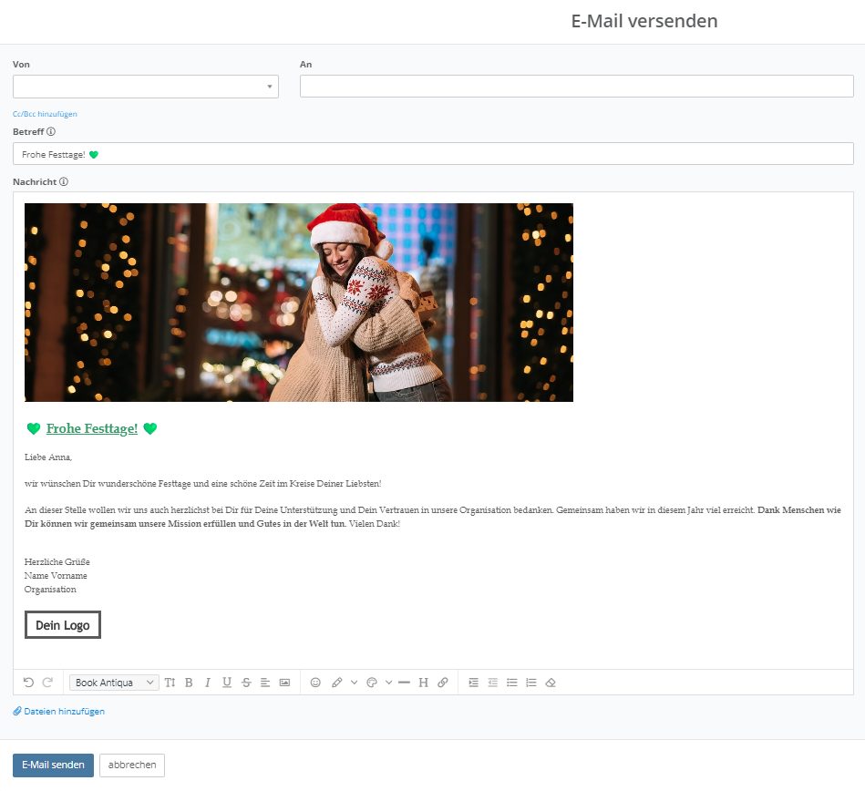Open the highlight color palette picker
The width and height of the screenshot is (865, 791).
click(x=372, y=682)
